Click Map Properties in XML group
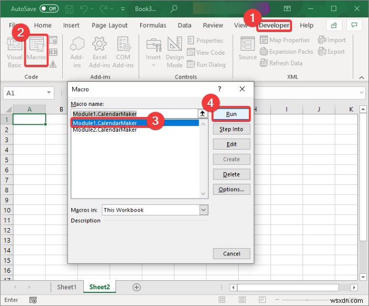The width and height of the screenshot is (369, 306). coord(285,40)
